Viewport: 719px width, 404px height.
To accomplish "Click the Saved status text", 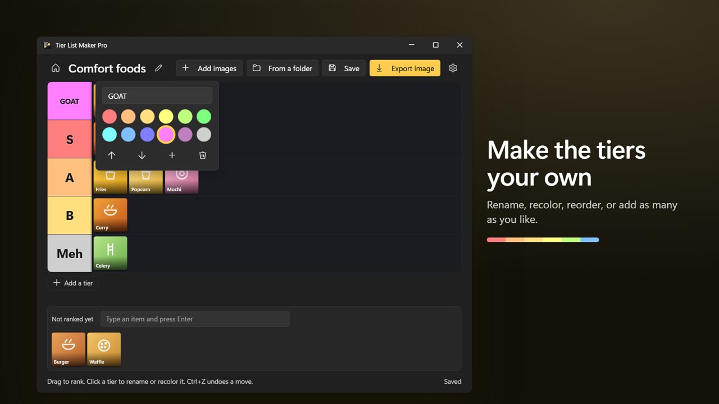I will pyautogui.click(x=452, y=382).
